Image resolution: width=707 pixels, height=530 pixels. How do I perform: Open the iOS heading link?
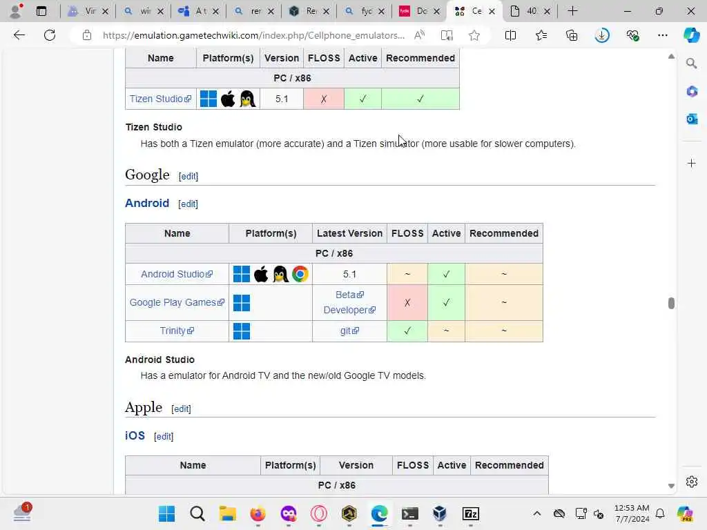coord(135,435)
